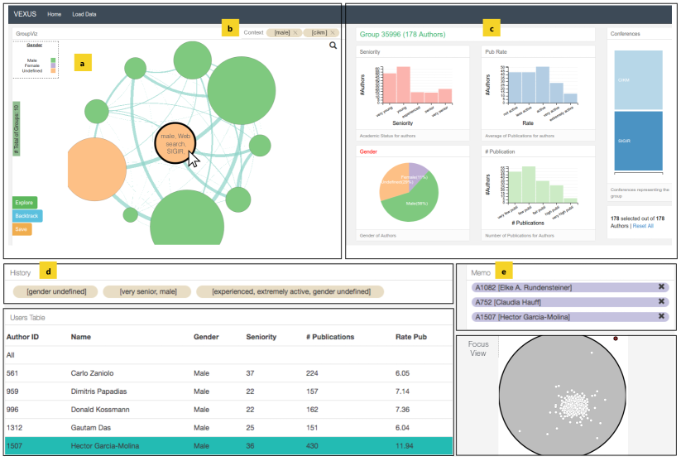Click the tallest Pub Rate histogram bar, active
This screenshot has width=681, height=461.
click(543, 85)
